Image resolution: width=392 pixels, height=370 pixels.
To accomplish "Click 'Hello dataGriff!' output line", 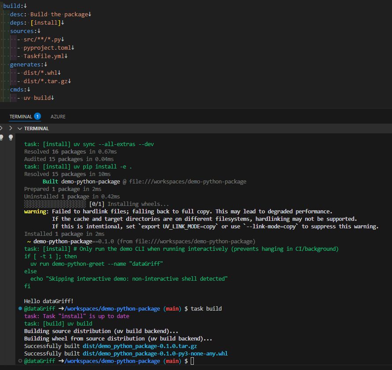I will 49,301.
